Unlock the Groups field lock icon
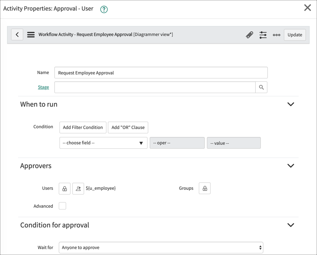Image resolution: width=317 pixels, height=255 pixels. [x=205, y=188]
